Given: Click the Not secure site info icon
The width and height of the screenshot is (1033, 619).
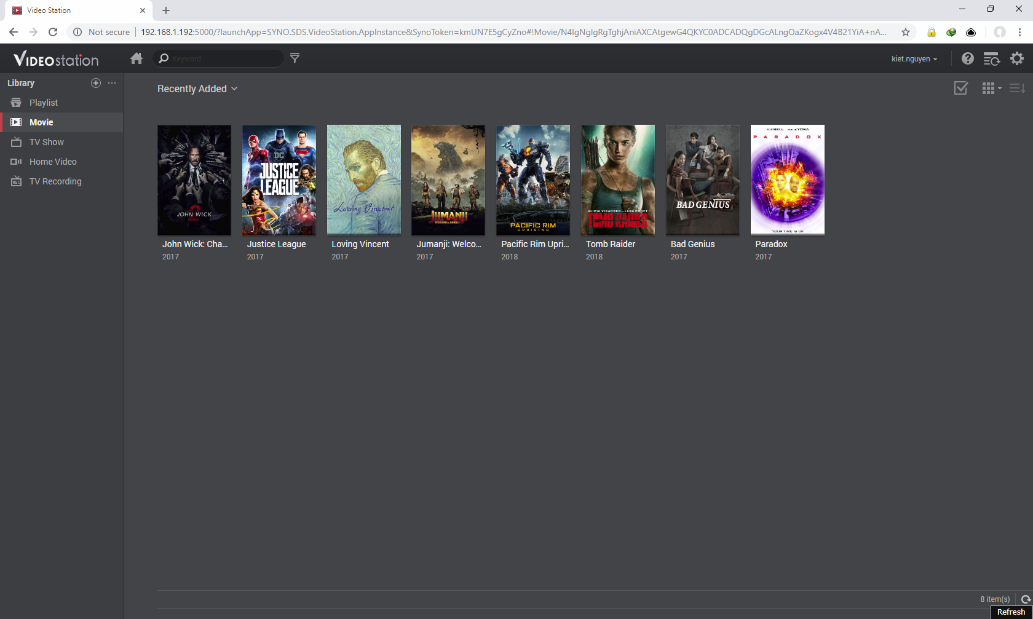Looking at the screenshot, I should 77,32.
